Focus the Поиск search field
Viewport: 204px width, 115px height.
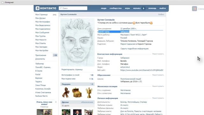[73, 8]
